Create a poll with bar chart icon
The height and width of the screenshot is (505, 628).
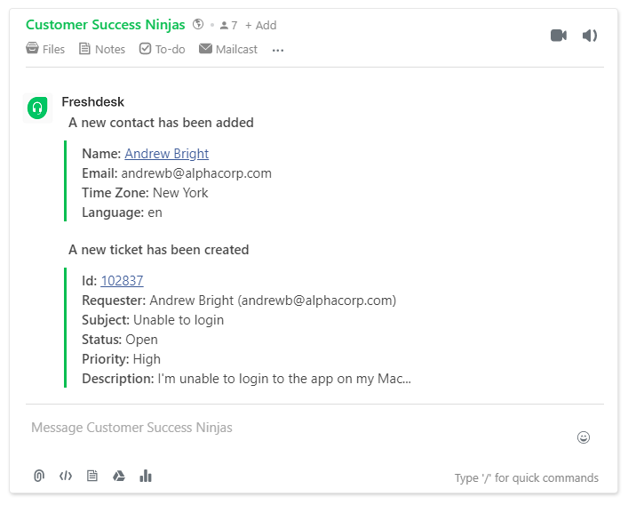(146, 476)
